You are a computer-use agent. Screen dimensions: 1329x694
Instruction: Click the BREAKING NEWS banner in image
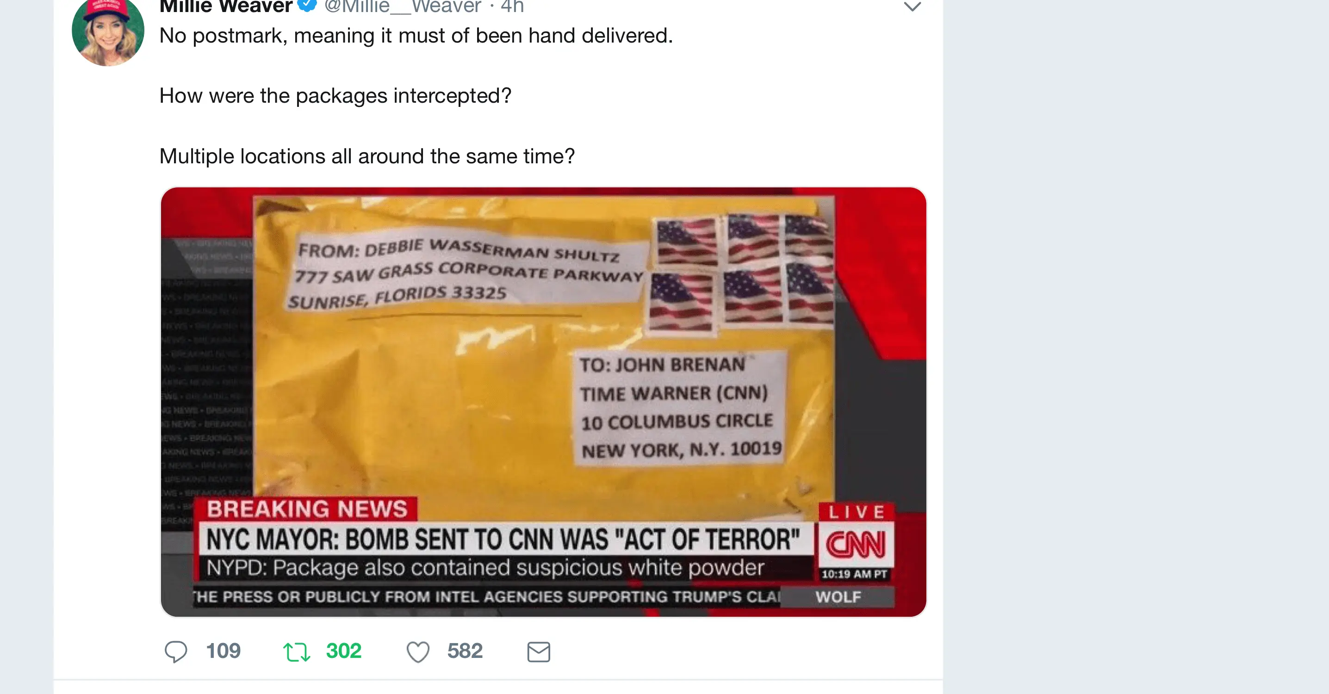point(306,509)
